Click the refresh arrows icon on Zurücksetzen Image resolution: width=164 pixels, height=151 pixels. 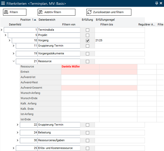pos(89,12)
